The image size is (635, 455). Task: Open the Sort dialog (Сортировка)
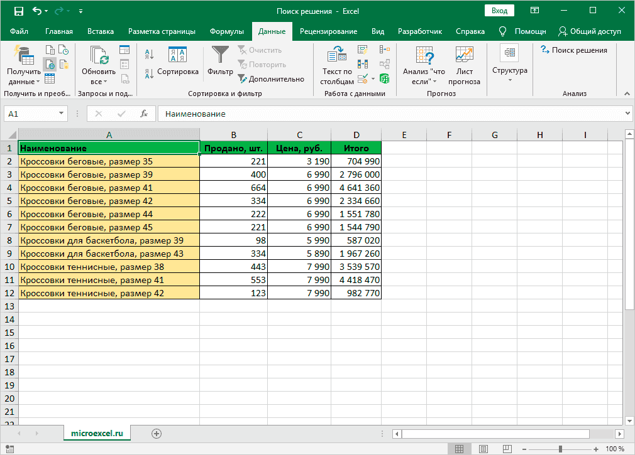pyautogui.click(x=177, y=63)
